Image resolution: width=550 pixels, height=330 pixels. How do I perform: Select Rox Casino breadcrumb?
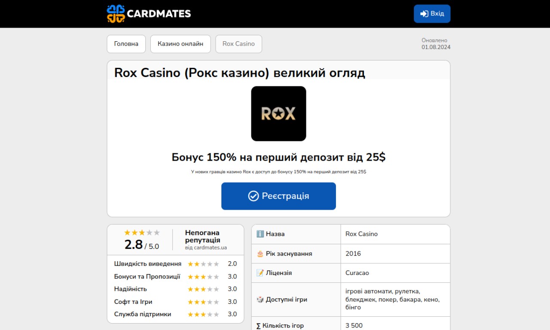pos(238,44)
